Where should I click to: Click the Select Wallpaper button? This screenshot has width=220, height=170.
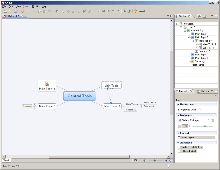click(190, 121)
